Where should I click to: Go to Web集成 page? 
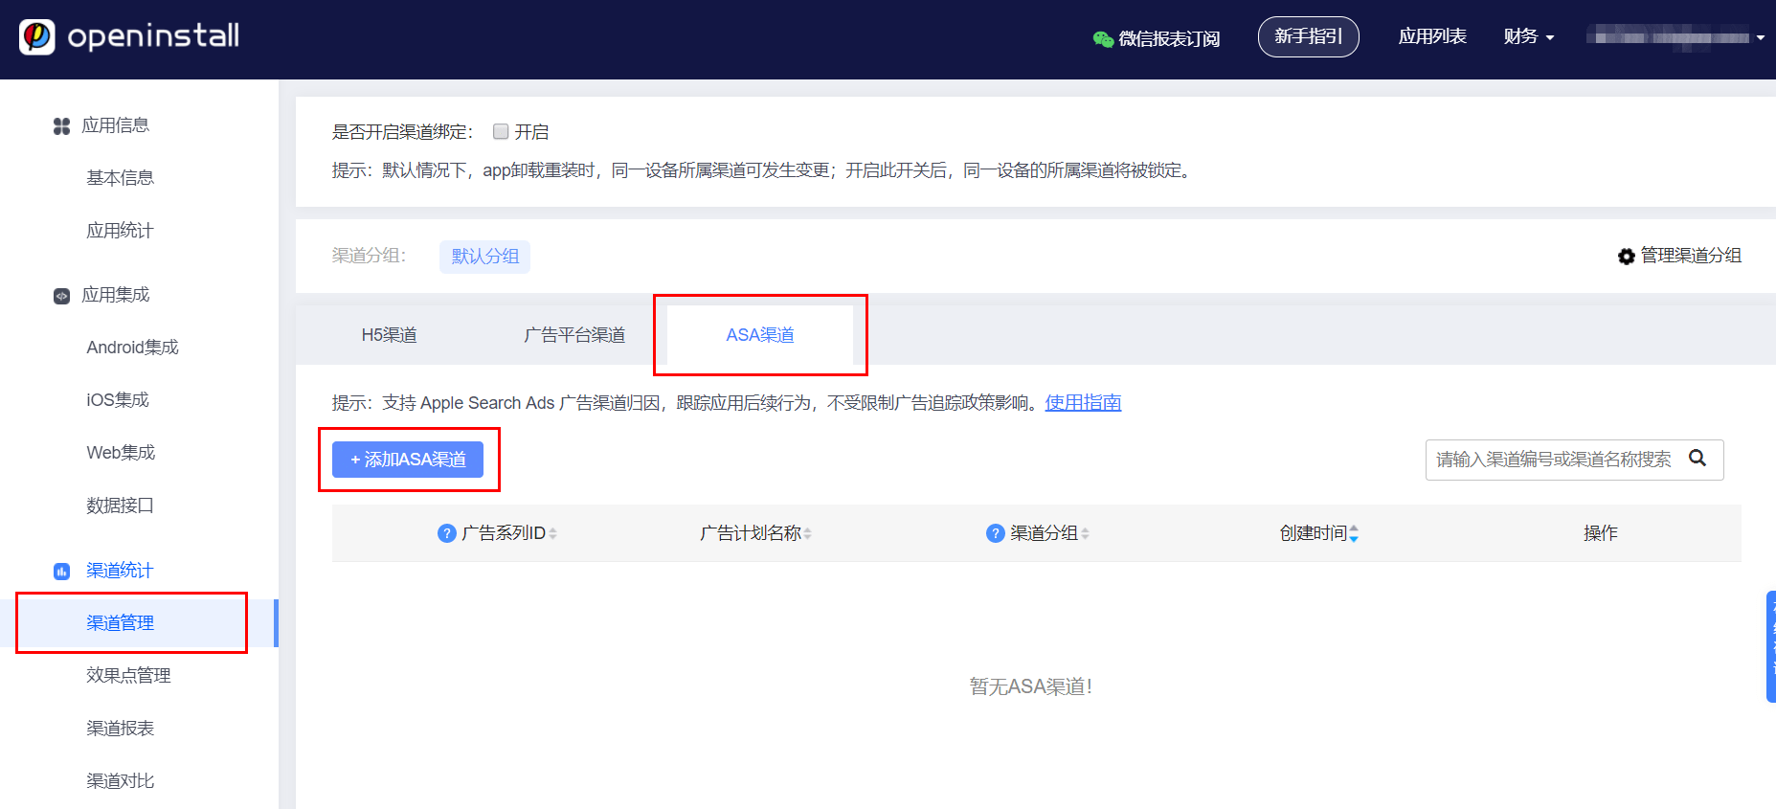point(121,453)
